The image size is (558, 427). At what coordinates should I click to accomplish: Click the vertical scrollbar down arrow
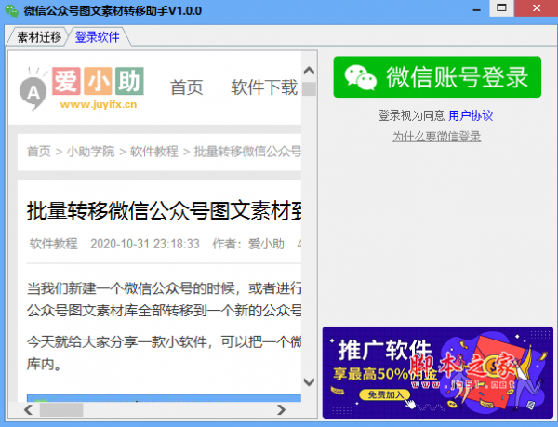(309, 382)
